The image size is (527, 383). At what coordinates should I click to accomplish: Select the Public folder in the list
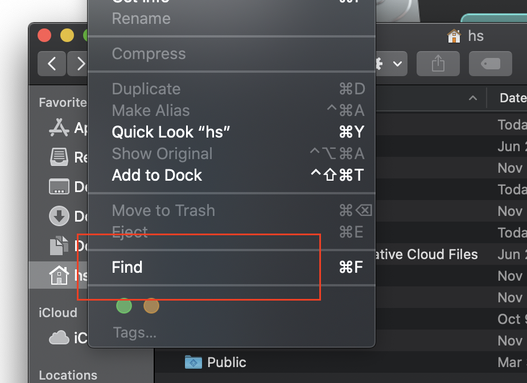click(x=226, y=362)
